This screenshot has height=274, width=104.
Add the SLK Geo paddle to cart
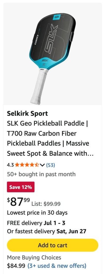coord(53,245)
